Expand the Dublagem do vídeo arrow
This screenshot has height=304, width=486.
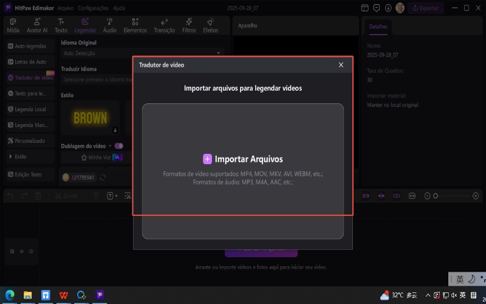pos(110,146)
